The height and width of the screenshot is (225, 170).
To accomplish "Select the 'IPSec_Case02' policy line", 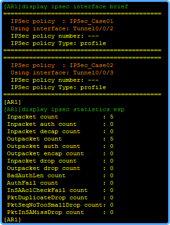I will coord(62,66).
